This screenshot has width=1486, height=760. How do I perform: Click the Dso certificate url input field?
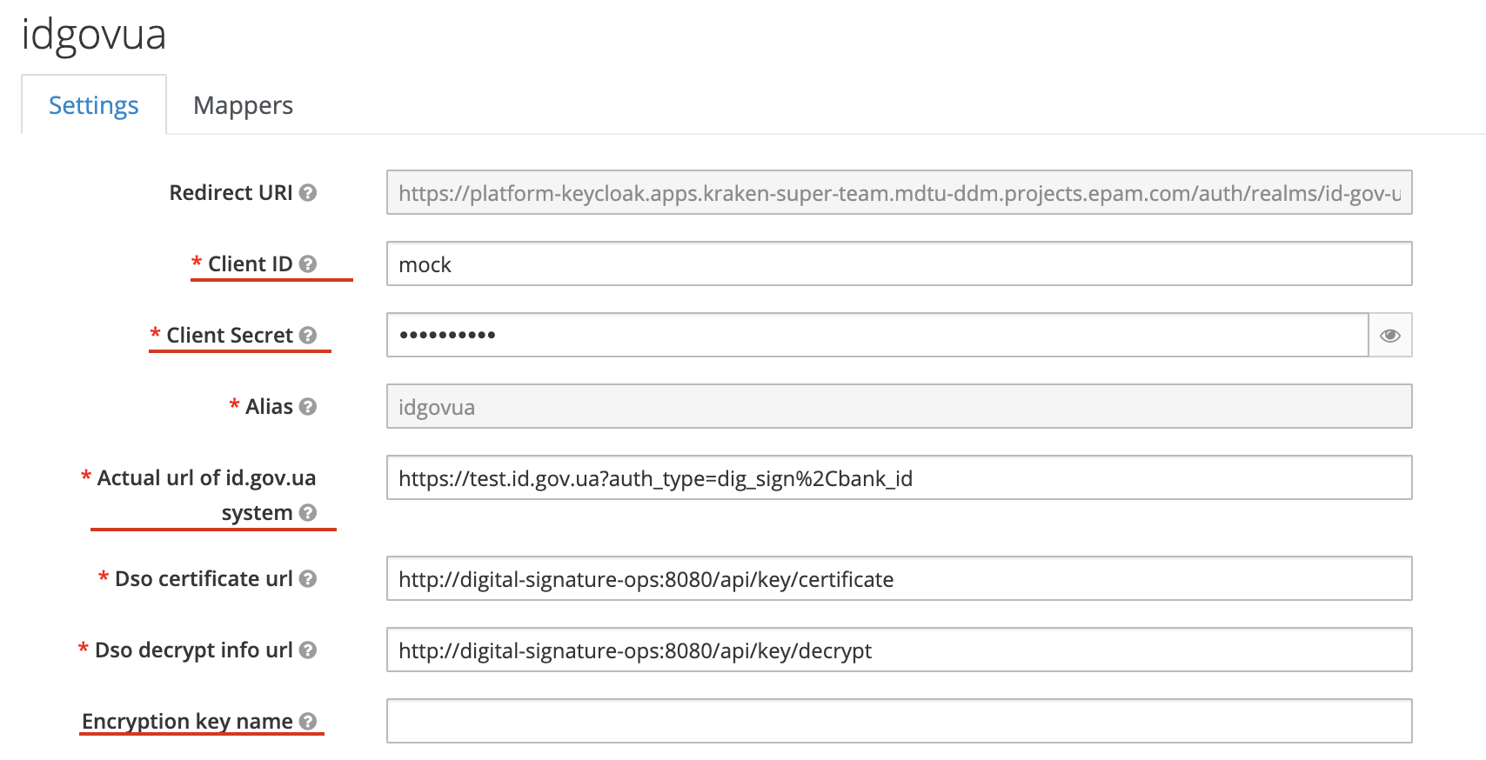point(898,579)
